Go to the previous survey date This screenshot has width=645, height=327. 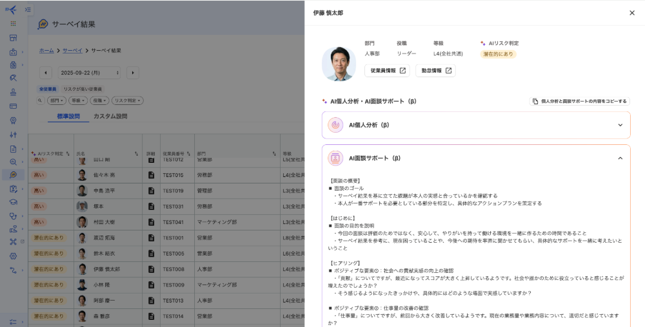(x=46, y=73)
